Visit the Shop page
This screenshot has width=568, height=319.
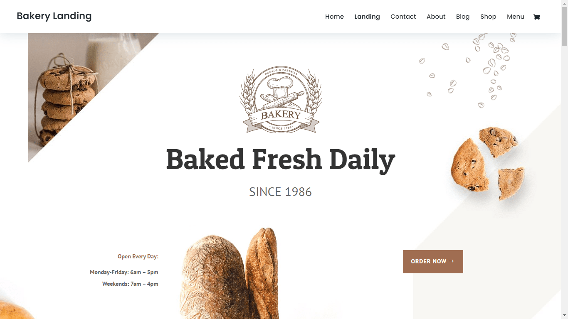pyautogui.click(x=488, y=17)
